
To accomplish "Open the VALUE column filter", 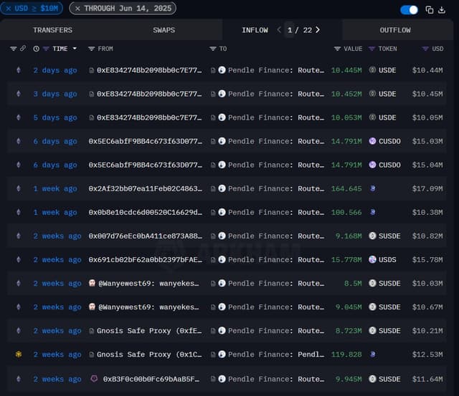I will 337,49.
